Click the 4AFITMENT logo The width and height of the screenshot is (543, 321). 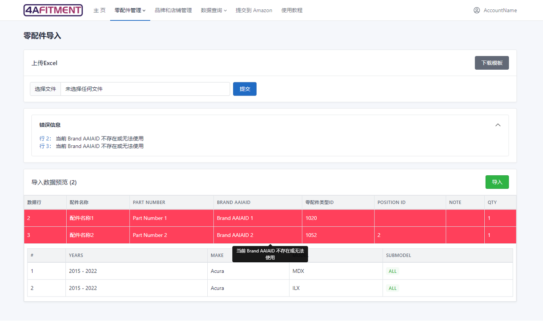(53, 10)
